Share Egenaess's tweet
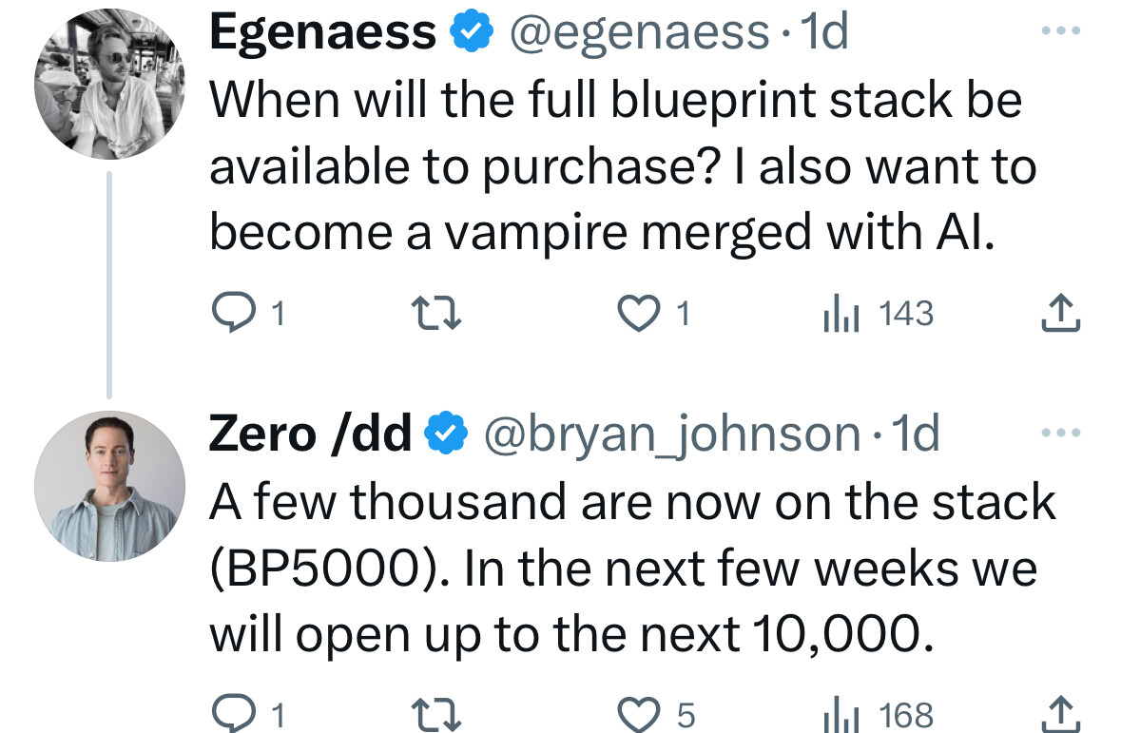The image size is (1121, 733). point(1060,313)
